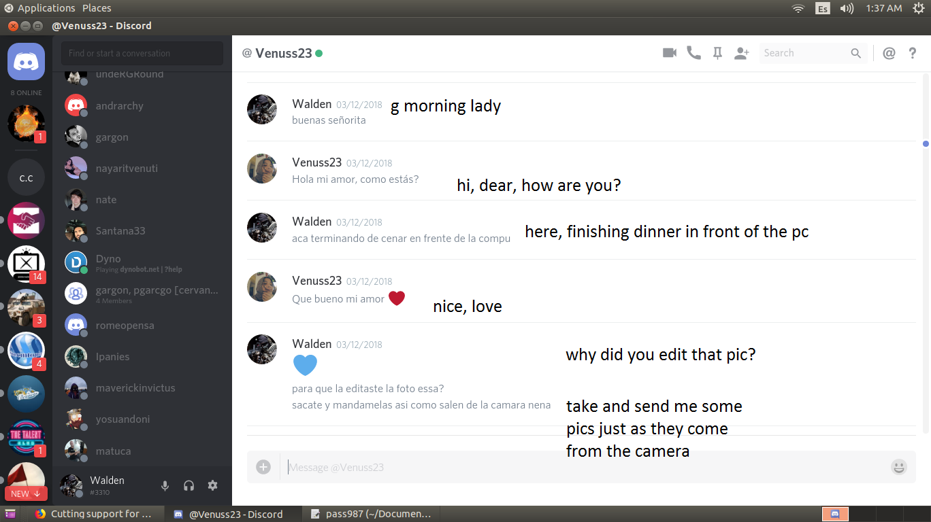
Task: Open the Wi-Fi network indicator
Action: click(798, 8)
